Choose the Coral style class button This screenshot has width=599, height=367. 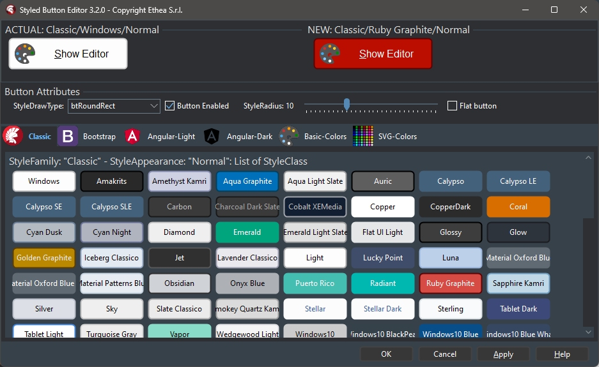(x=518, y=207)
